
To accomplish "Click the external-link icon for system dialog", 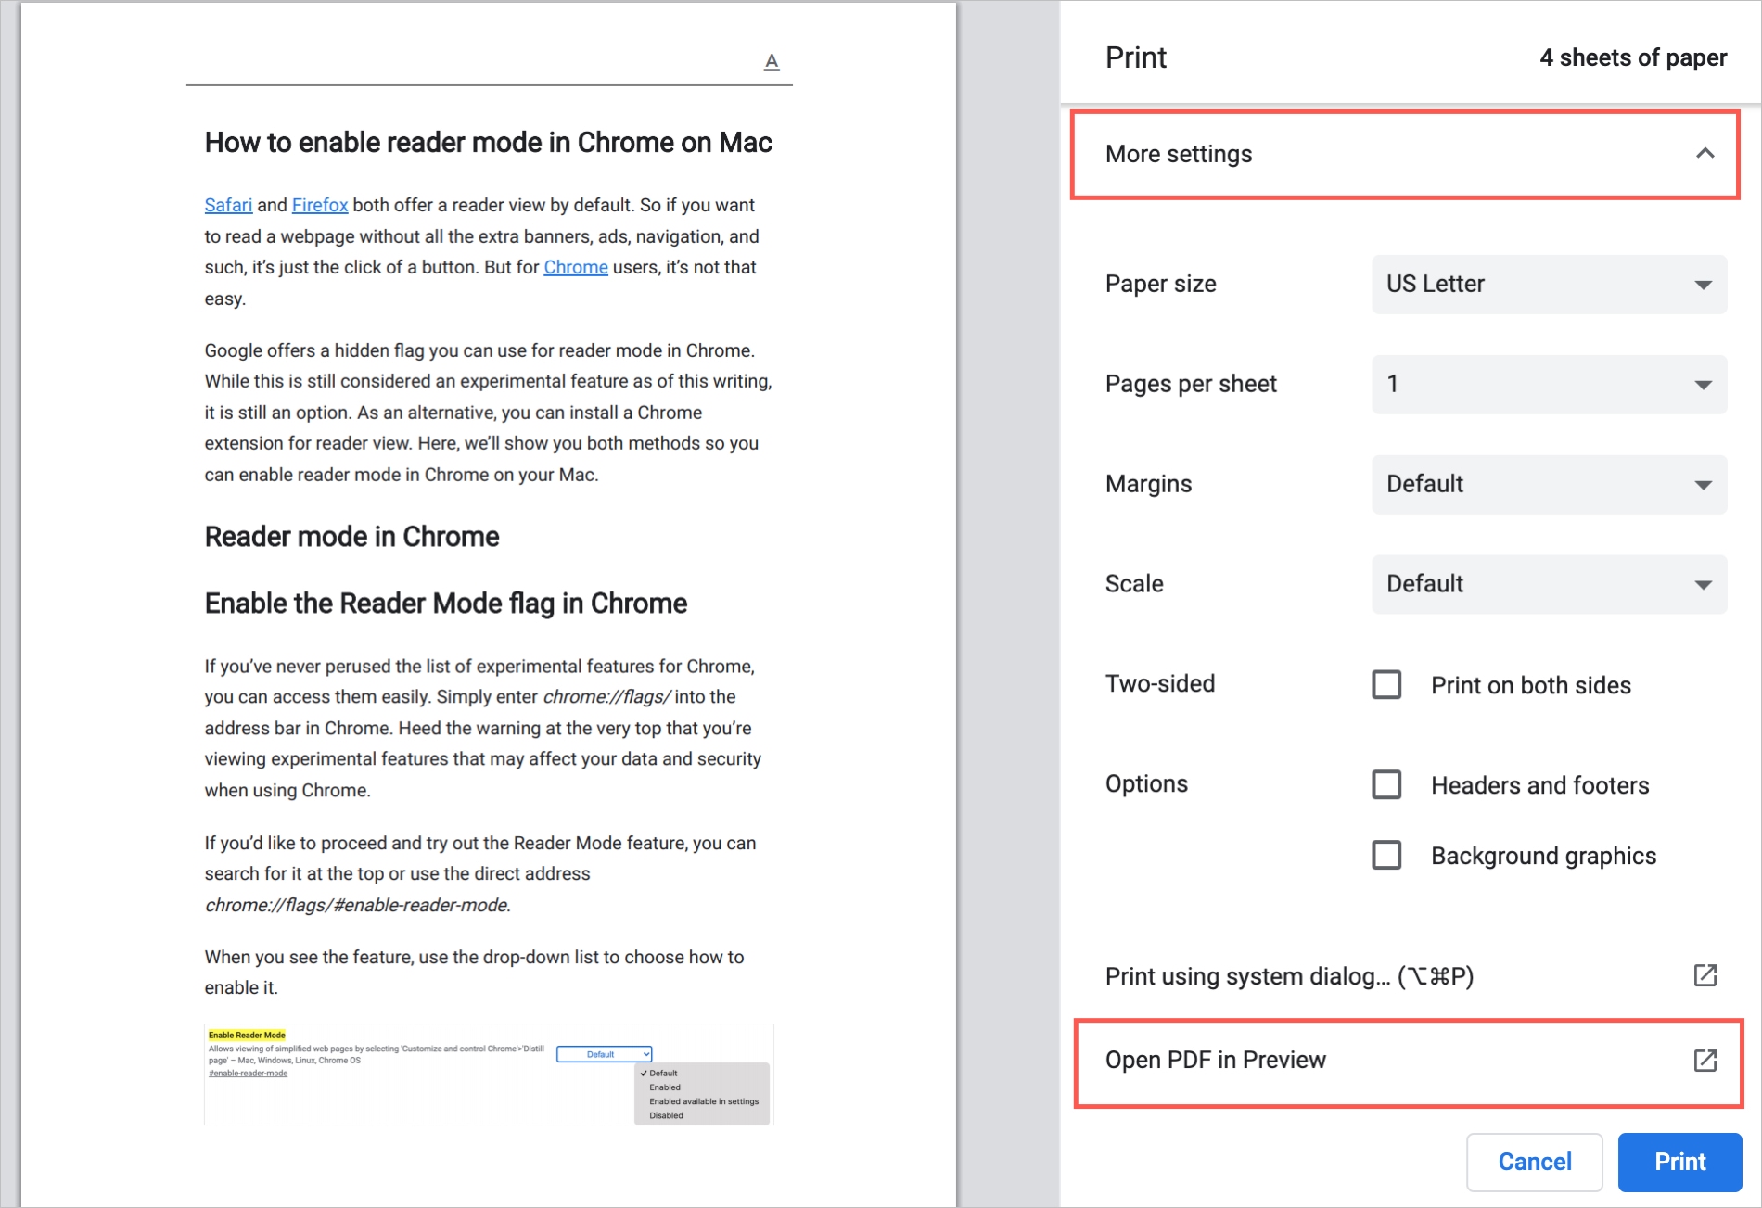I will [1705, 975].
